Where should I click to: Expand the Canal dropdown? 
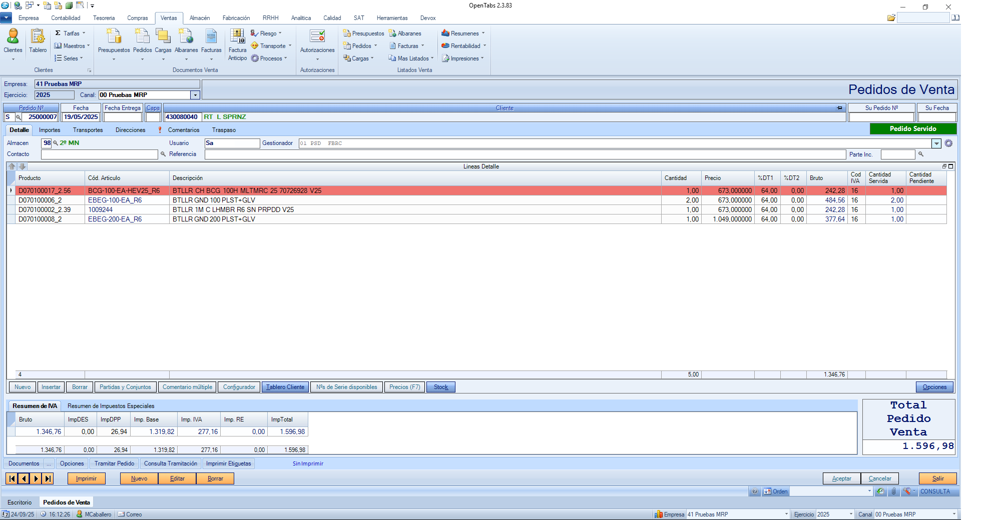(x=195, y=95)
